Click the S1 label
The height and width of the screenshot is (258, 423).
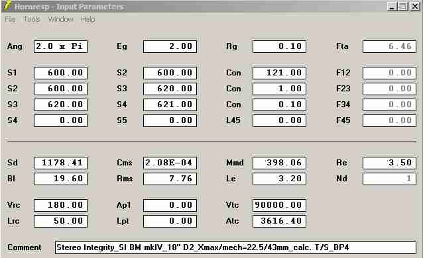[x=12, y=73]
